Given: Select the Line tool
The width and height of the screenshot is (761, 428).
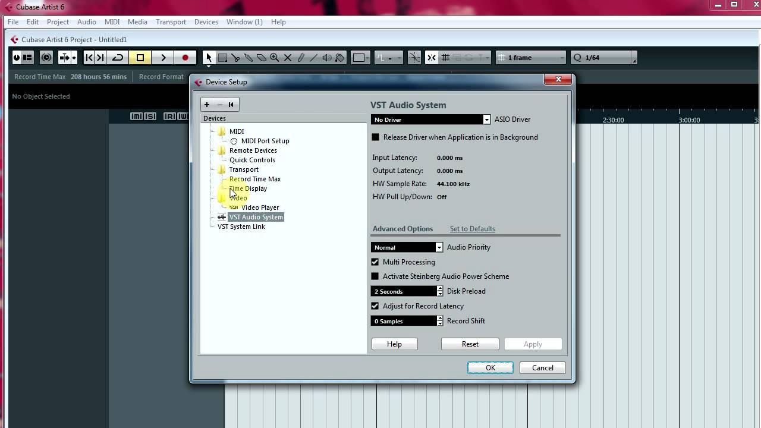Looking at the screenshot, I should point(314,58).
